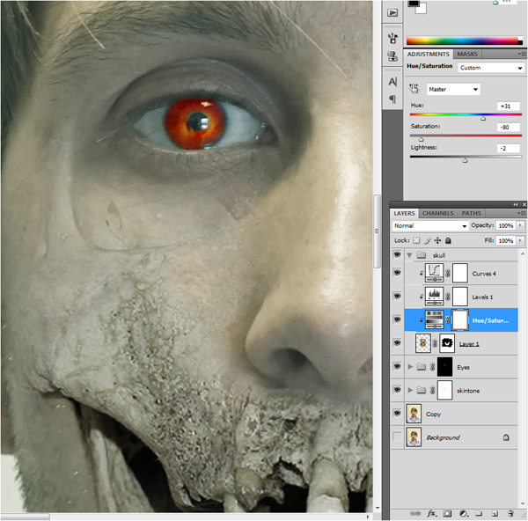Open the Adjustments panel options menu
528x521 pixels.
coord(522,54)
